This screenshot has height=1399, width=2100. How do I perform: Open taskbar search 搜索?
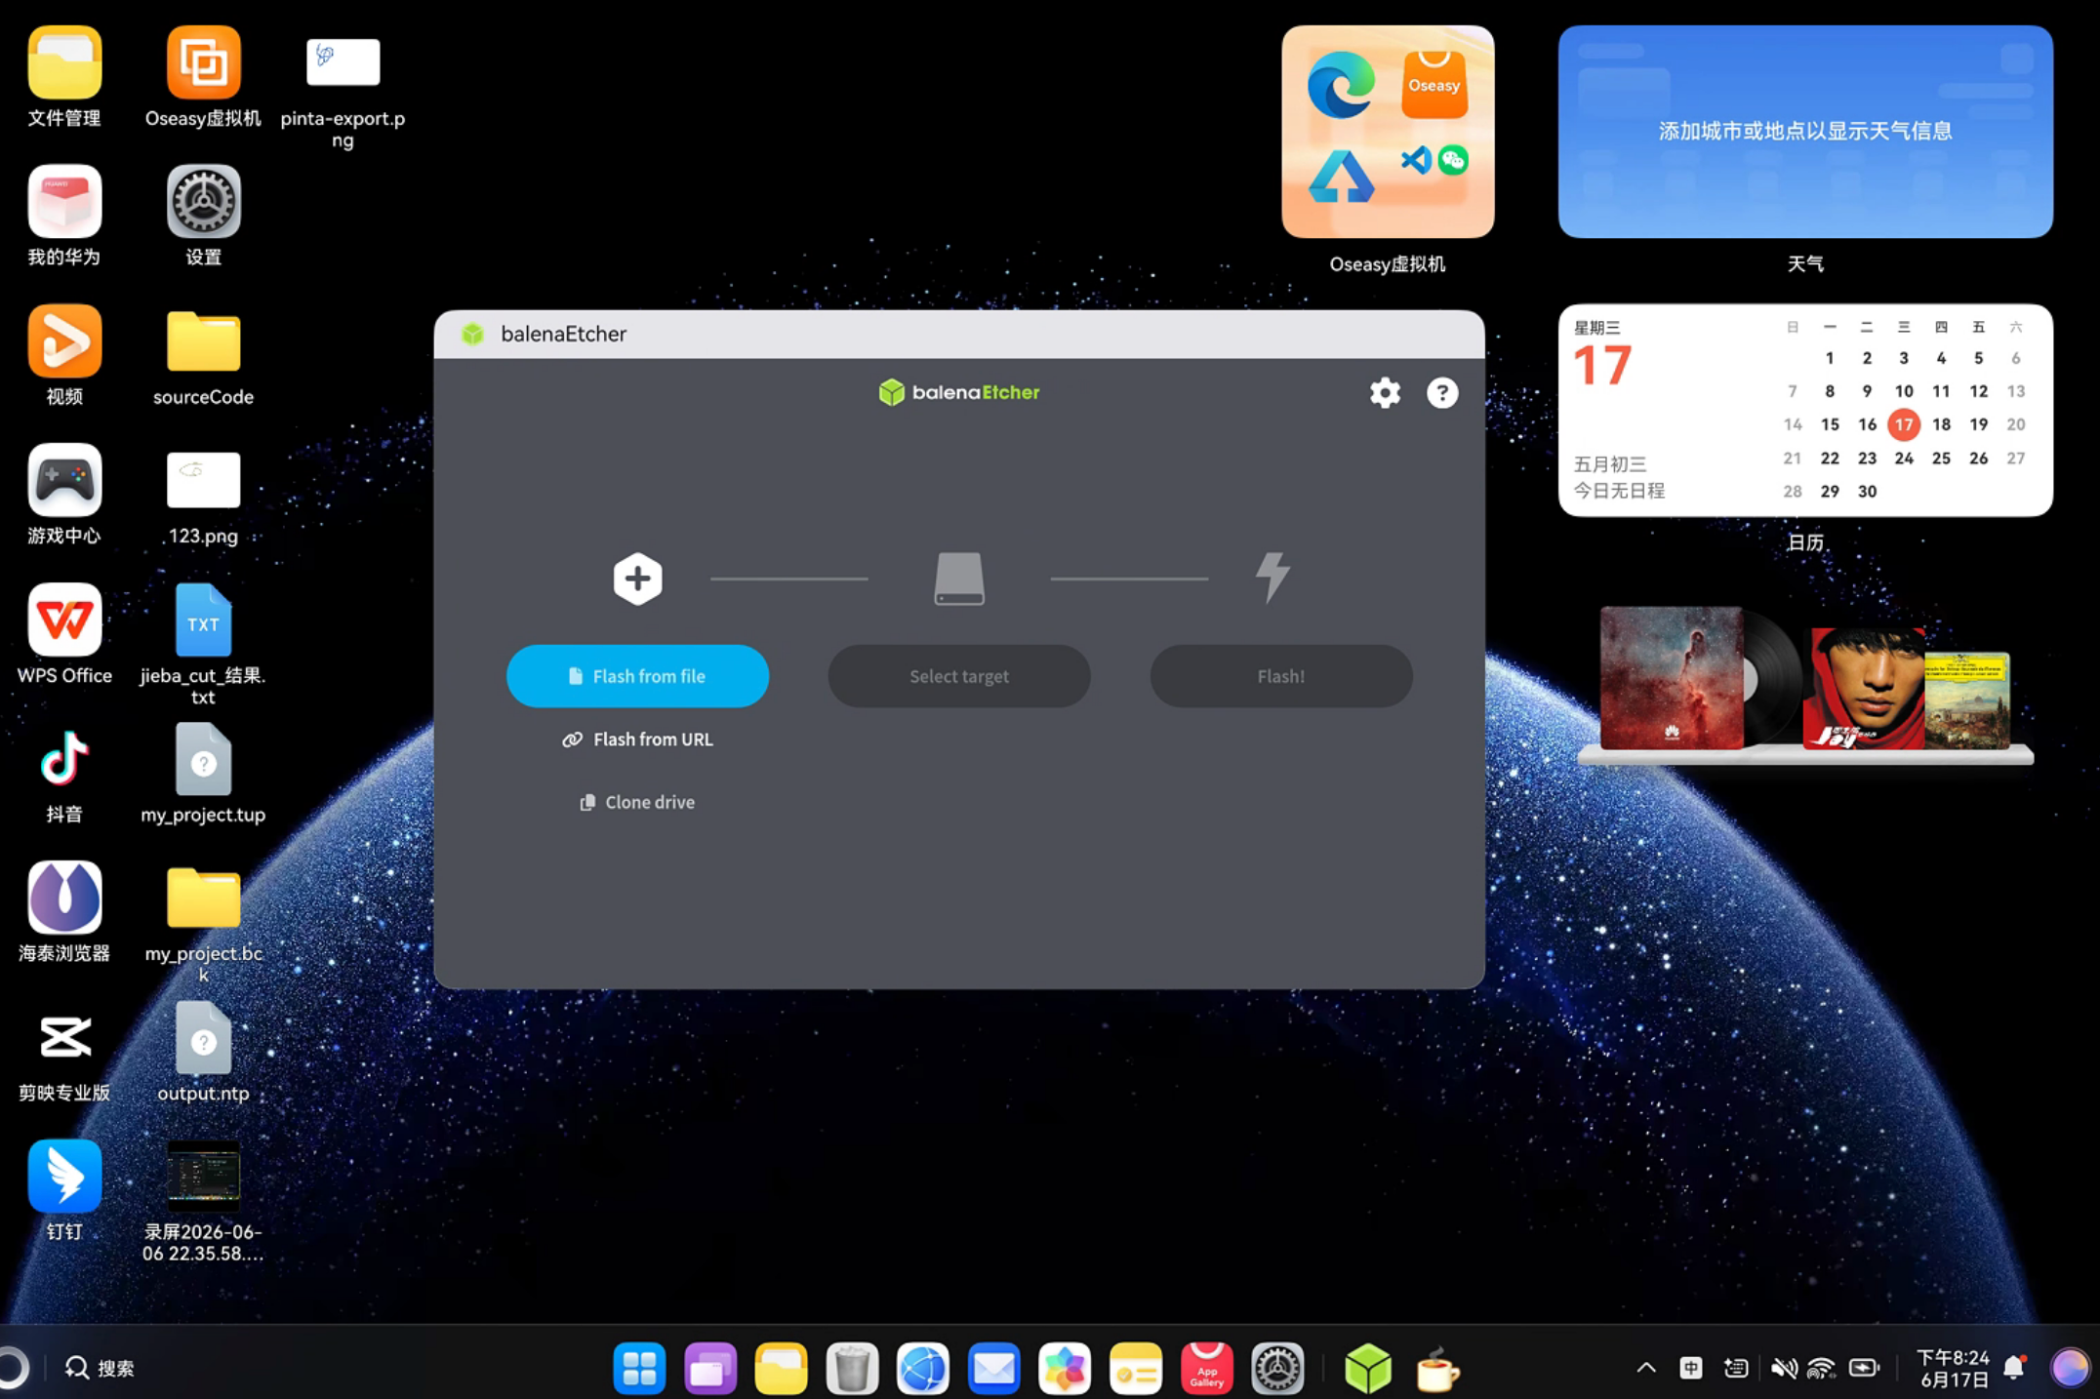pos(100,1368)
